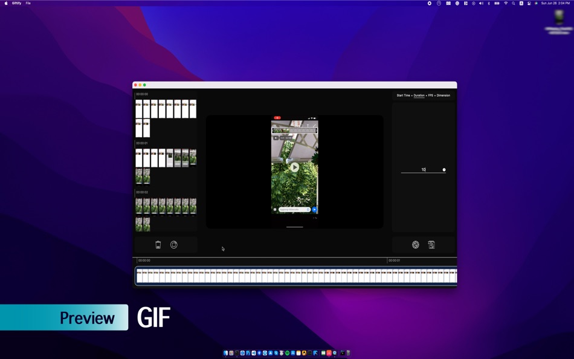Select first frame thumbnail under 00:00:01
This screenshot has width=574, height=359.
coord(139,158)
